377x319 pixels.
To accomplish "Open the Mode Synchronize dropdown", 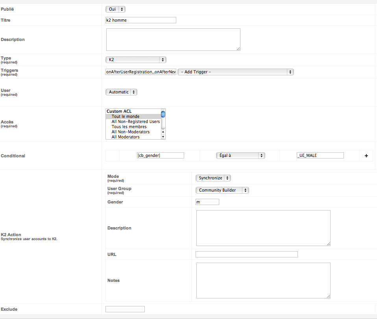I will pyautogui.click(x=213, y=178).
